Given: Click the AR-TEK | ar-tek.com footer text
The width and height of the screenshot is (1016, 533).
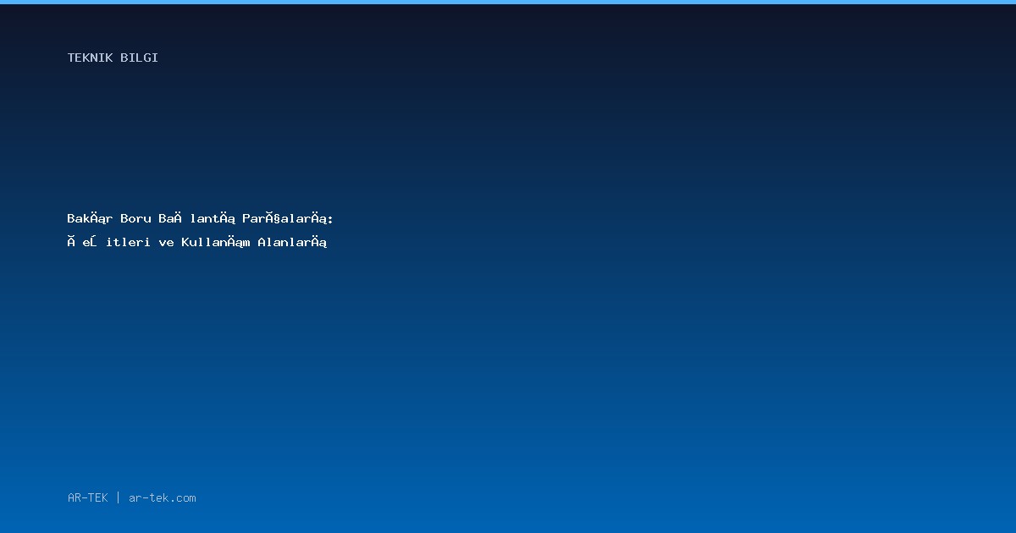Looking at the screenshot, I should coord(131,497).
